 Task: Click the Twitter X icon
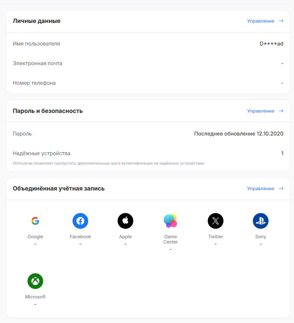click(216, 221)
